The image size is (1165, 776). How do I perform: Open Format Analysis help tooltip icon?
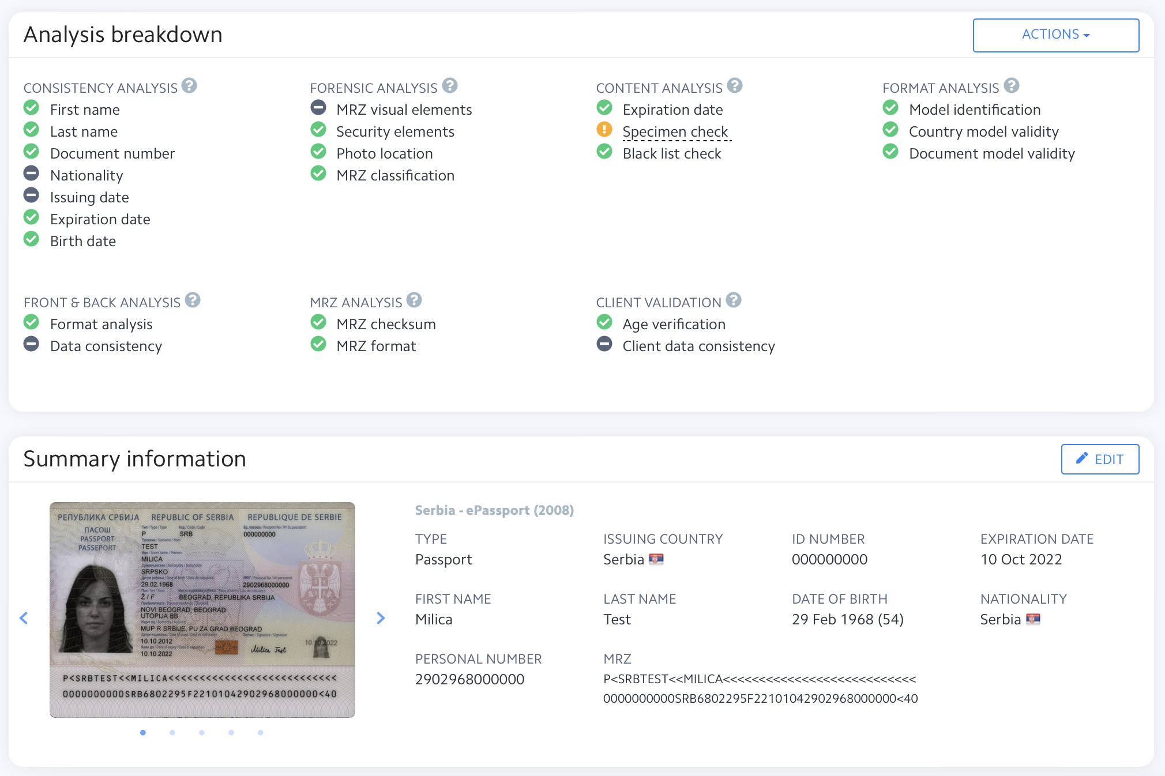[1012, 86]
